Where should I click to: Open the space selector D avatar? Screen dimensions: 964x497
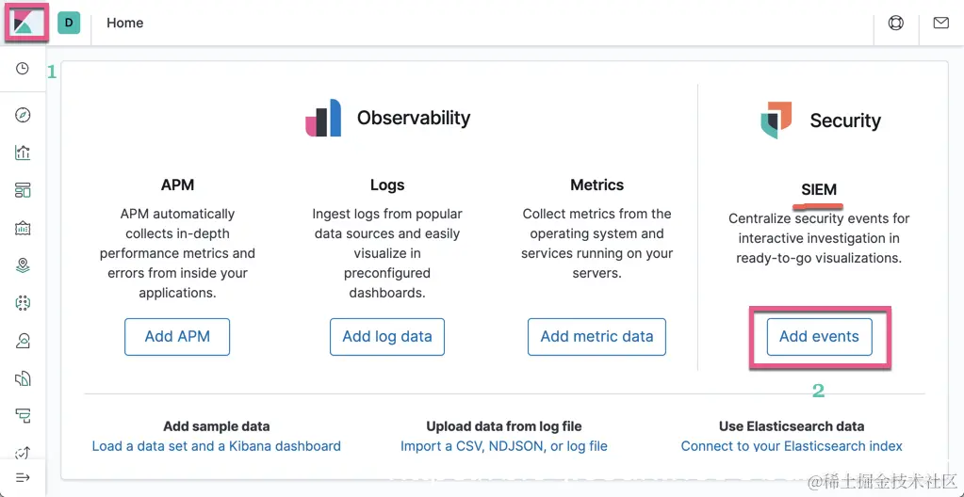click(x=69, y=23)
